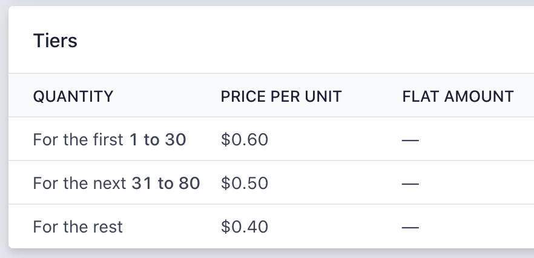Click the flat amount dash beside $0.40
Screen dimensions: 534x258
(410, 227)
